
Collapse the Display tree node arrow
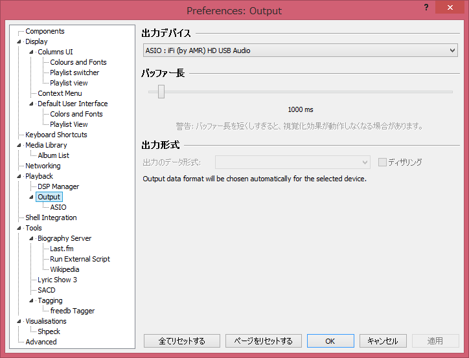[19, 42]
